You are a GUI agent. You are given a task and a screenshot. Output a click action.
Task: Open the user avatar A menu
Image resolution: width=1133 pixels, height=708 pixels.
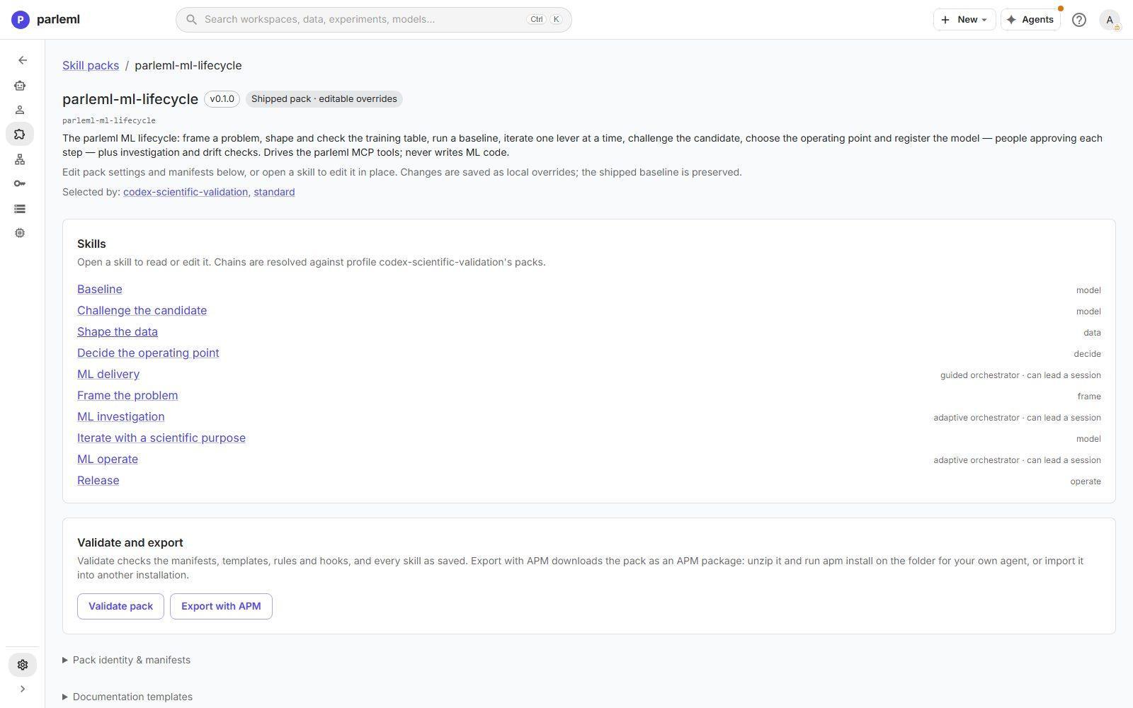pyautogui.click(x=1110, y=20)
